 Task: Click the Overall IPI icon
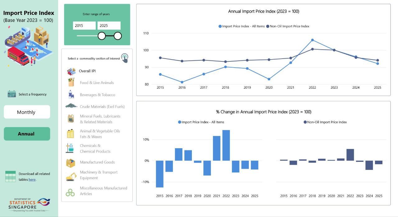tap(71, 71)
